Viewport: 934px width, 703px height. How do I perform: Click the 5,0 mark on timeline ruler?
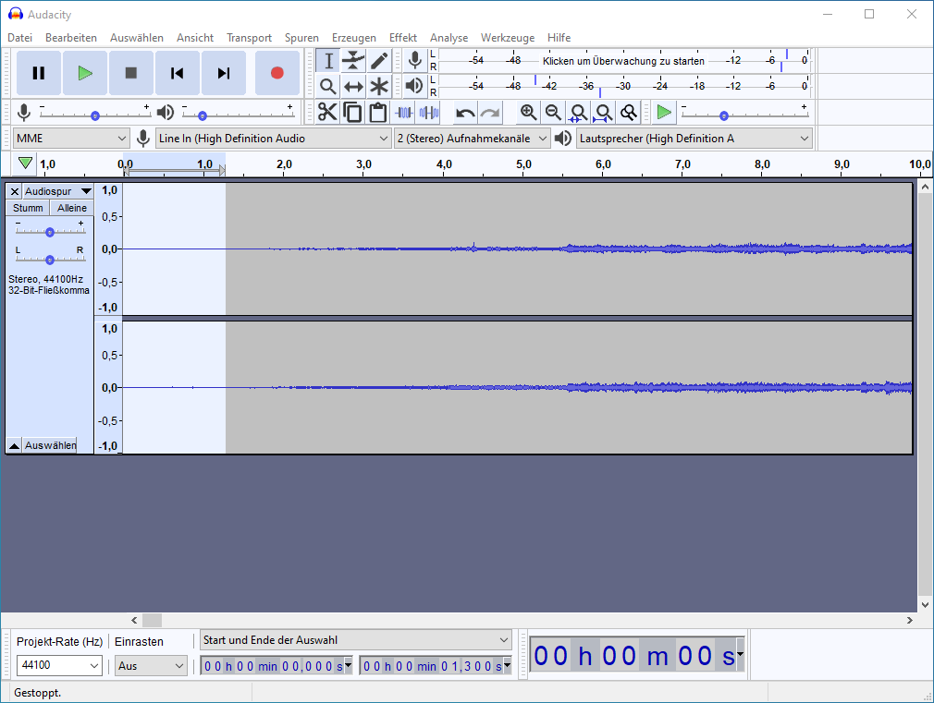[523, 165]
